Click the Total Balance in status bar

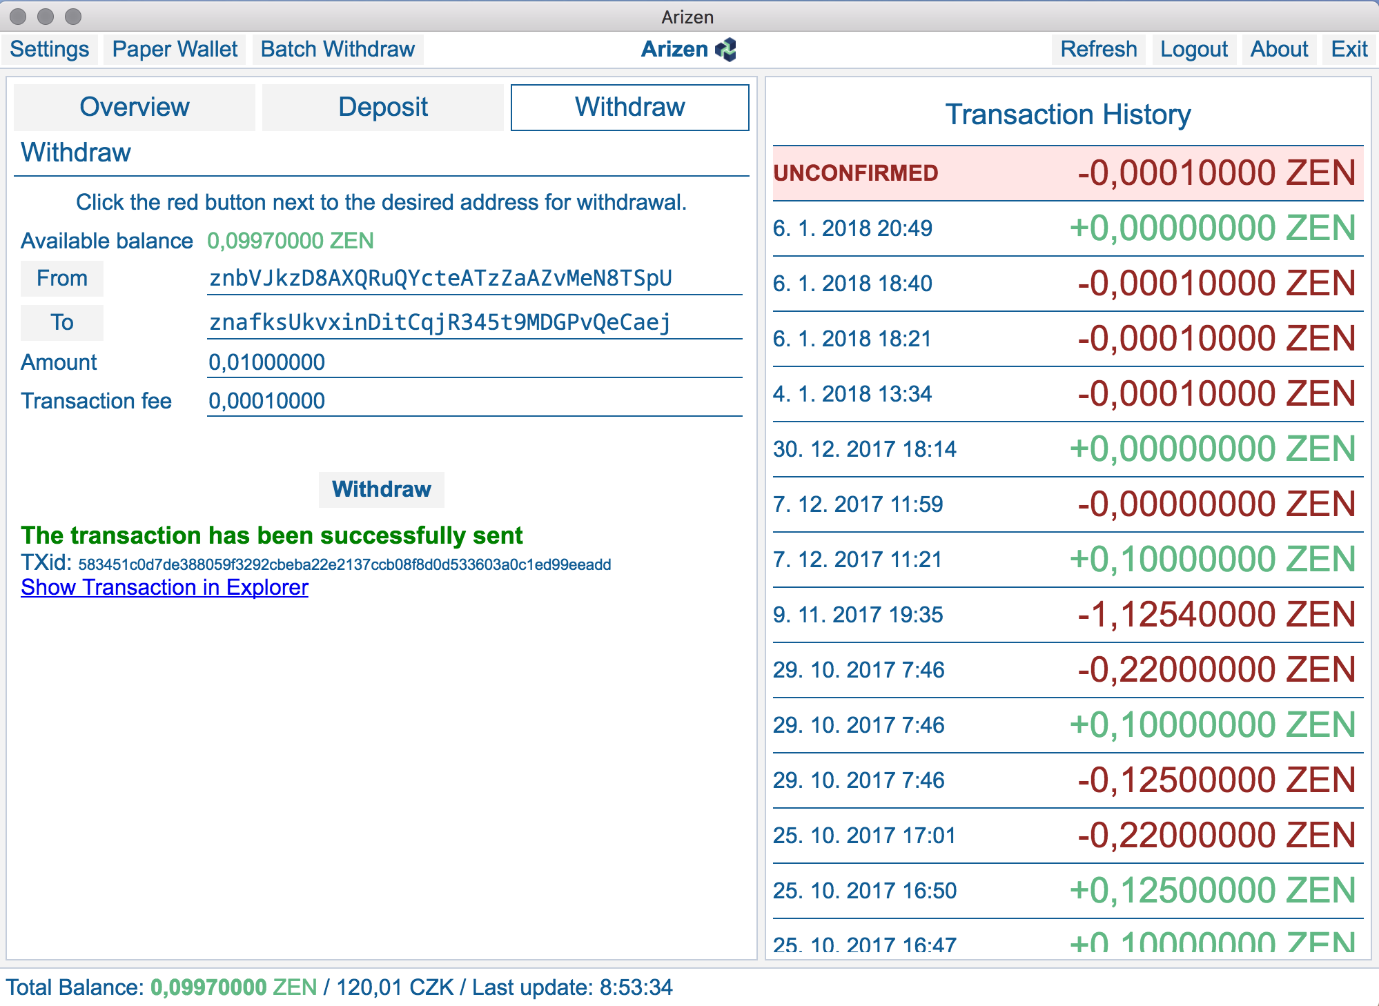[x=162, y=987]
